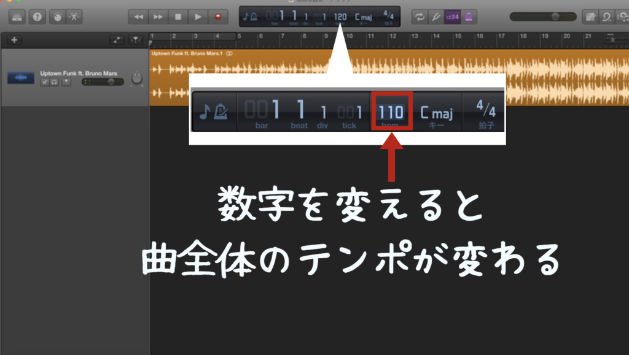Open the Editors scissors button
The image size is (629, 355).
pos(74,17)
